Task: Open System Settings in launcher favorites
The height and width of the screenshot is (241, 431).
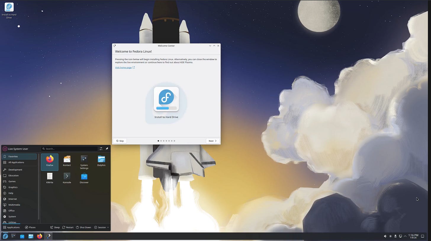Action: point(84,162)
